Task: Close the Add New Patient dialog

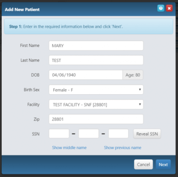Action: (169, 8)
